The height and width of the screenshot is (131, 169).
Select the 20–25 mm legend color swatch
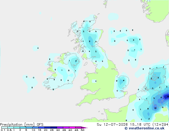(47, 128)
